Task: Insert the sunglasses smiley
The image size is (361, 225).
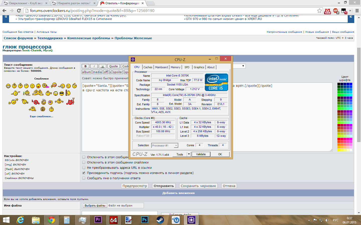Action: [x=62, y=93]
